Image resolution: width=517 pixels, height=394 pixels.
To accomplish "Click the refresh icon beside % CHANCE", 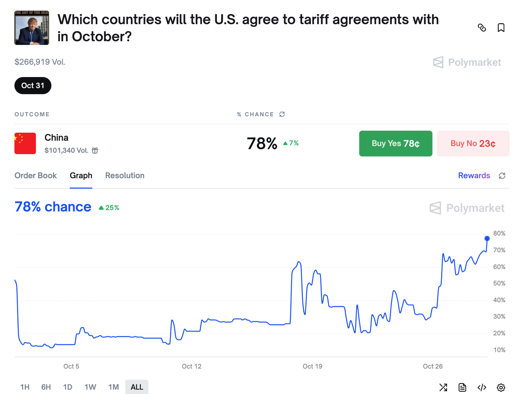I will (282, 115).
